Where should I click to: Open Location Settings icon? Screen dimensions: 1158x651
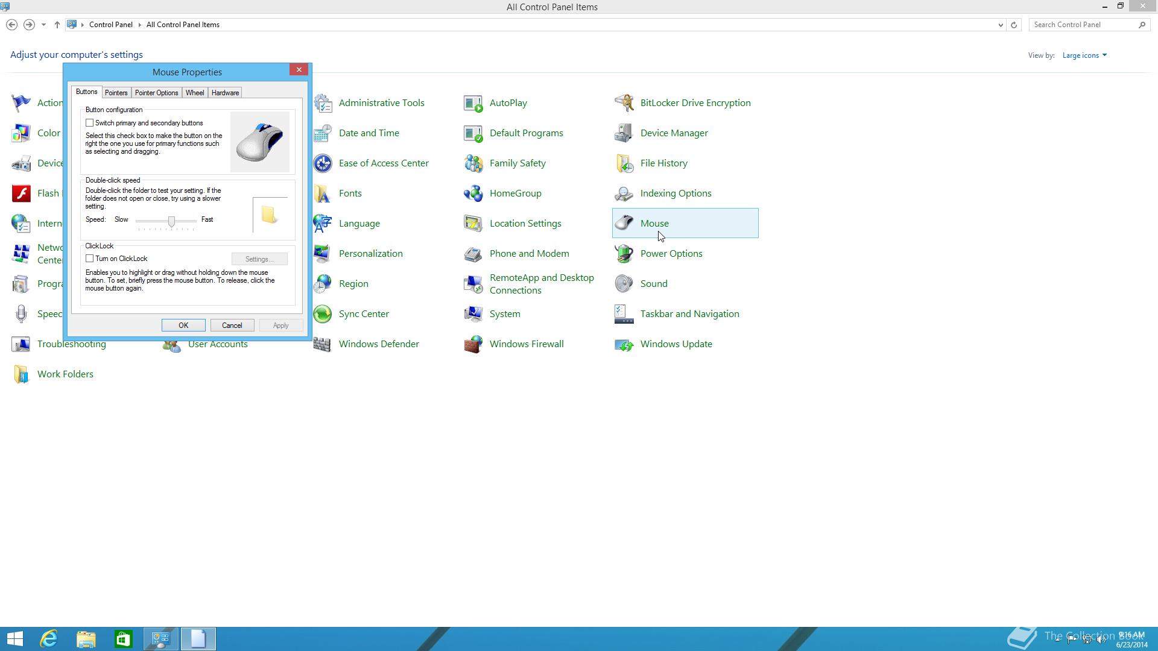click(473, 224)
